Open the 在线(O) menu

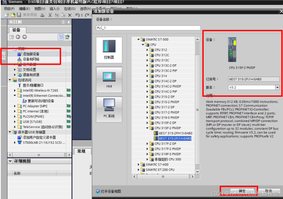[x=70, y=9]
